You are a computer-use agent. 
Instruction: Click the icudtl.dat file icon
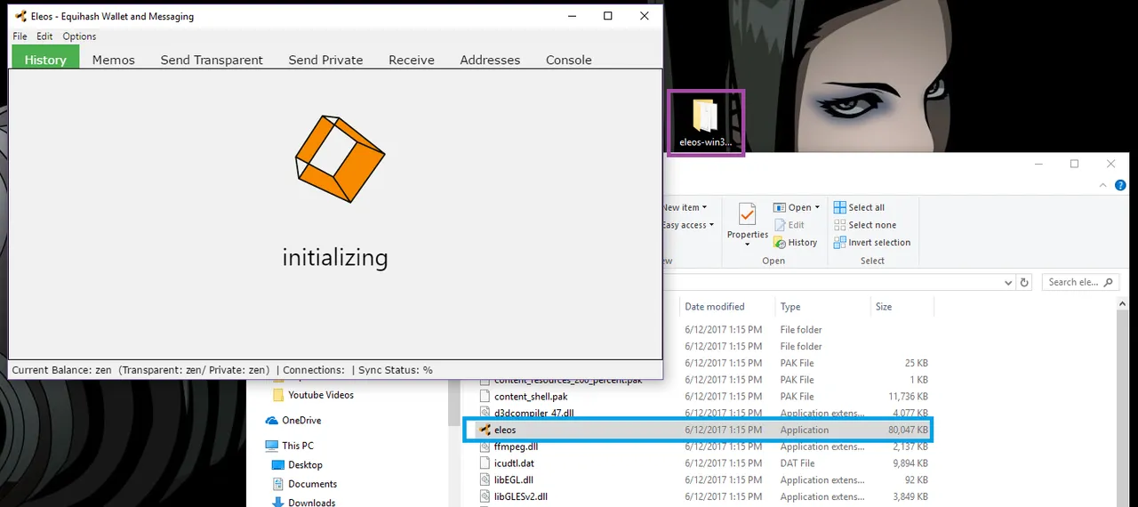pos(485,463)
